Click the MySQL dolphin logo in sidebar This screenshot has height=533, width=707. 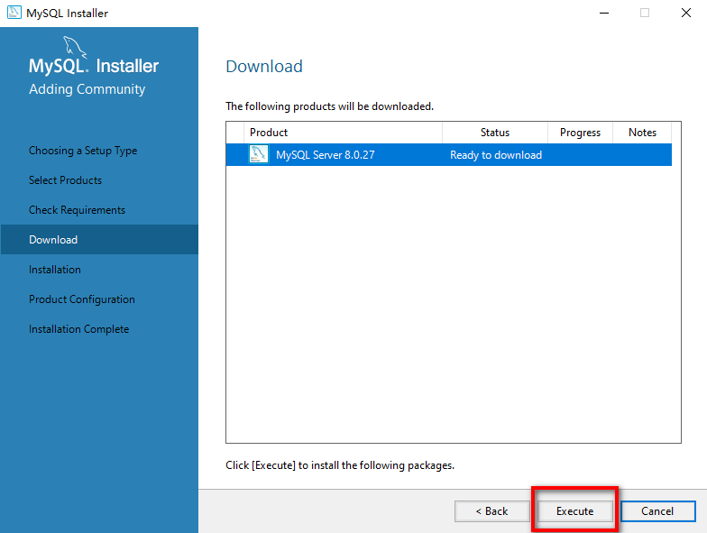(74, 47)
